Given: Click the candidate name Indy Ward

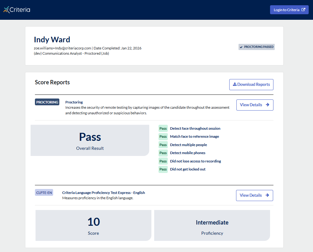Looking at the screenshot, I should 52,40.
